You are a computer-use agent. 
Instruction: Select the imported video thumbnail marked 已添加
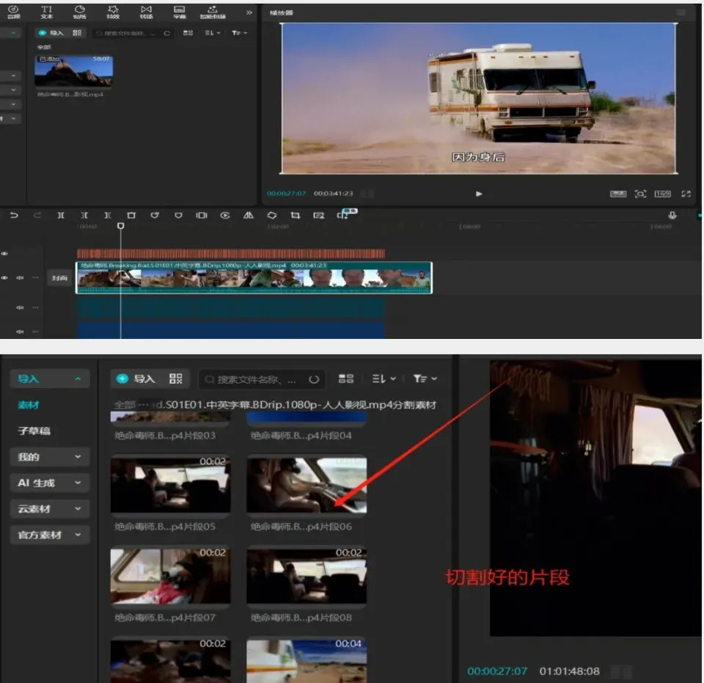tap(73, 70)
